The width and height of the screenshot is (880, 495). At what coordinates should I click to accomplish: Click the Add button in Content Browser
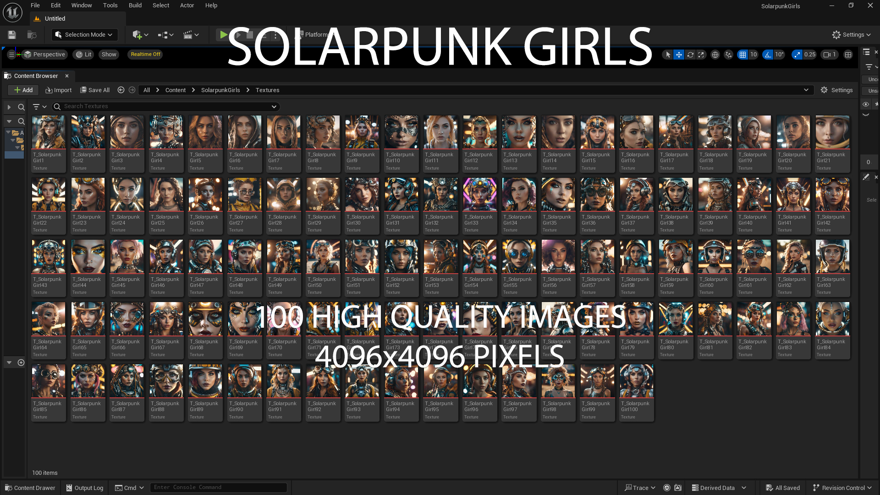[x=23, y=90]
